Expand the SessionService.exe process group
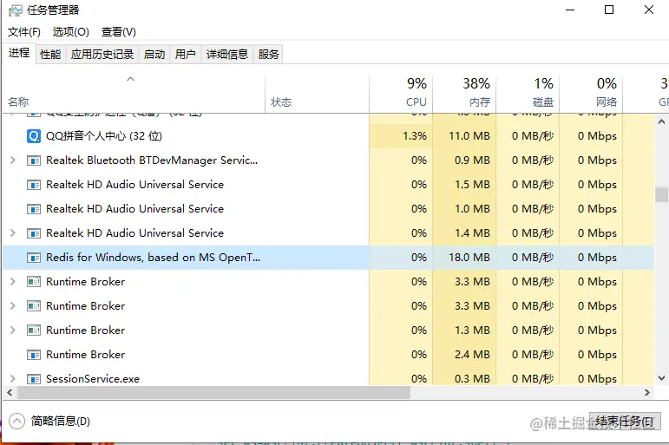Viewport: 669px width, 445px height. pos(12,379)
